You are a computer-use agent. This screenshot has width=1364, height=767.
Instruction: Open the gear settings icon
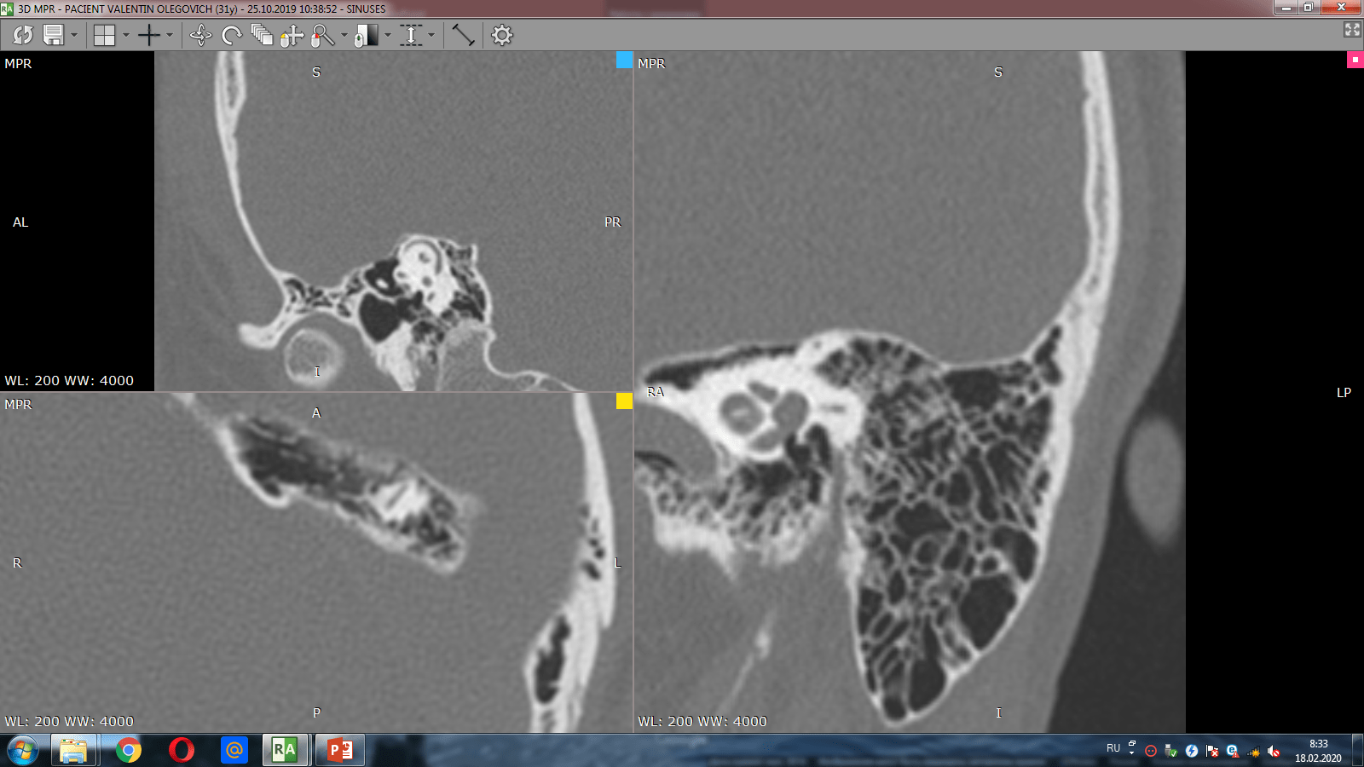point(502,35)
